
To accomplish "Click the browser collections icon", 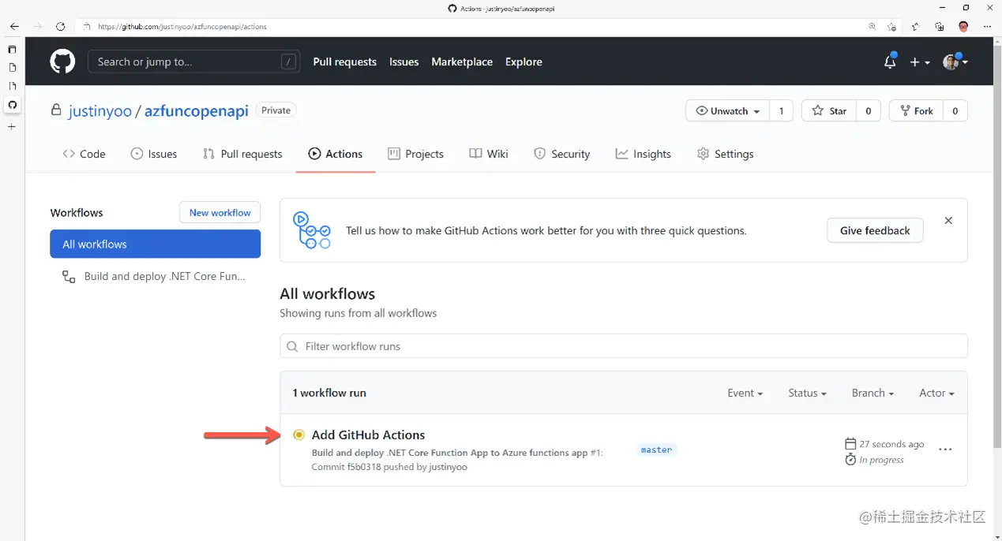I will [939, 26].
